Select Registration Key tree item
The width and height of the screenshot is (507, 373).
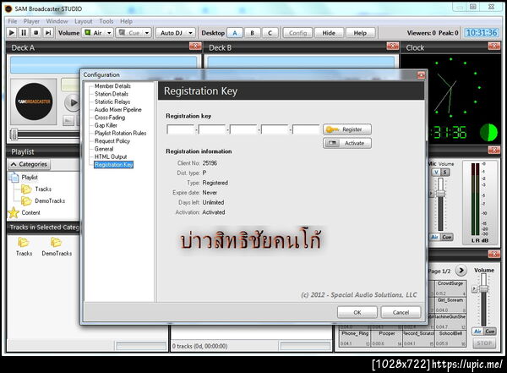click(x=113, y=164)
